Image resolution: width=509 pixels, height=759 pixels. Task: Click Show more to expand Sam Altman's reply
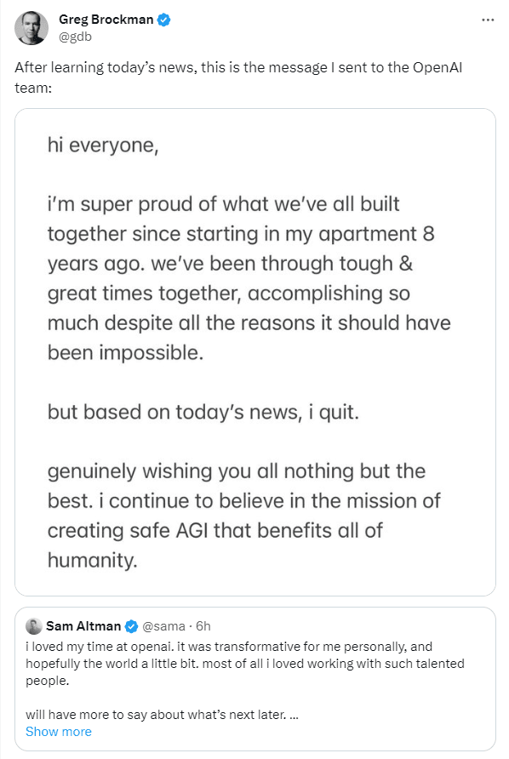58,732
